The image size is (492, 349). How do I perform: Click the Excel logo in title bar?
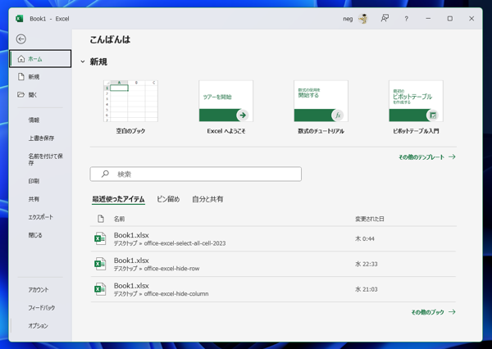coord(20,19)
